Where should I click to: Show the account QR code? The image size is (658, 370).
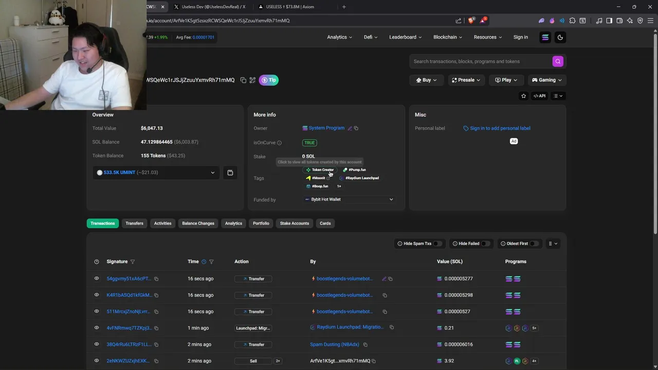point(252,80)
